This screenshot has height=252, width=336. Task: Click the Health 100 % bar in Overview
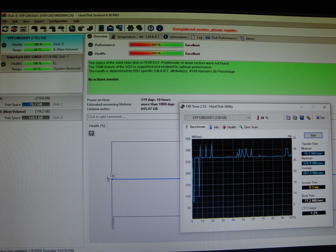(x=156, y=53)
